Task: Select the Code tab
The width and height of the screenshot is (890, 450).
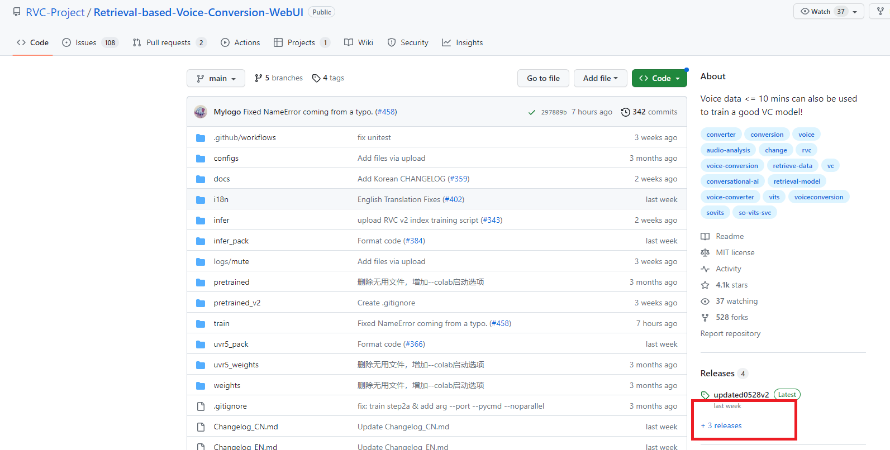Action: tap(33, 42)
